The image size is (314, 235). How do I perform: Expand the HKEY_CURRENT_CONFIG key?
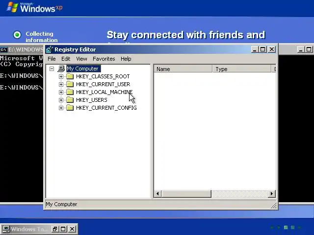(61, 108)
